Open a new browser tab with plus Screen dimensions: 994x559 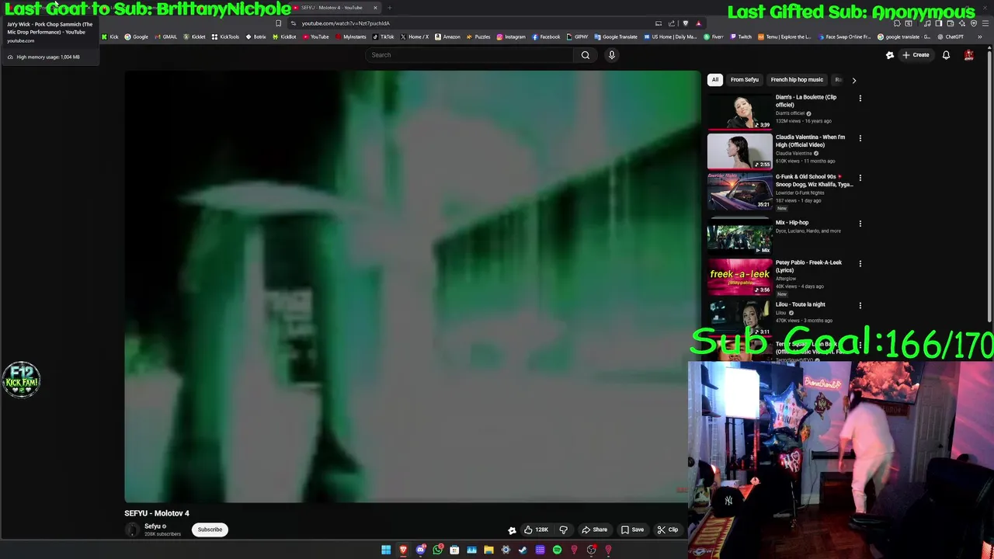click(390, 8)
